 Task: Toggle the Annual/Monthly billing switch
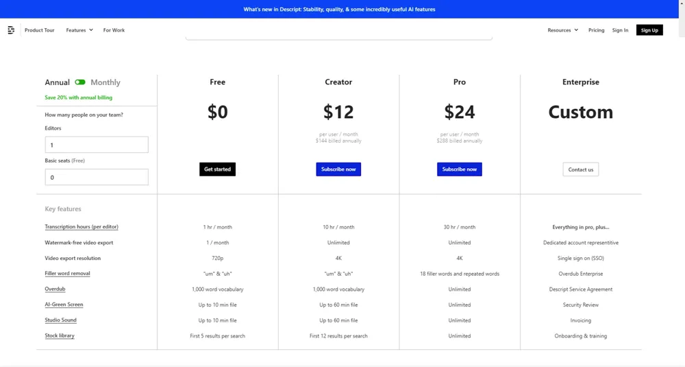[80, 82]
